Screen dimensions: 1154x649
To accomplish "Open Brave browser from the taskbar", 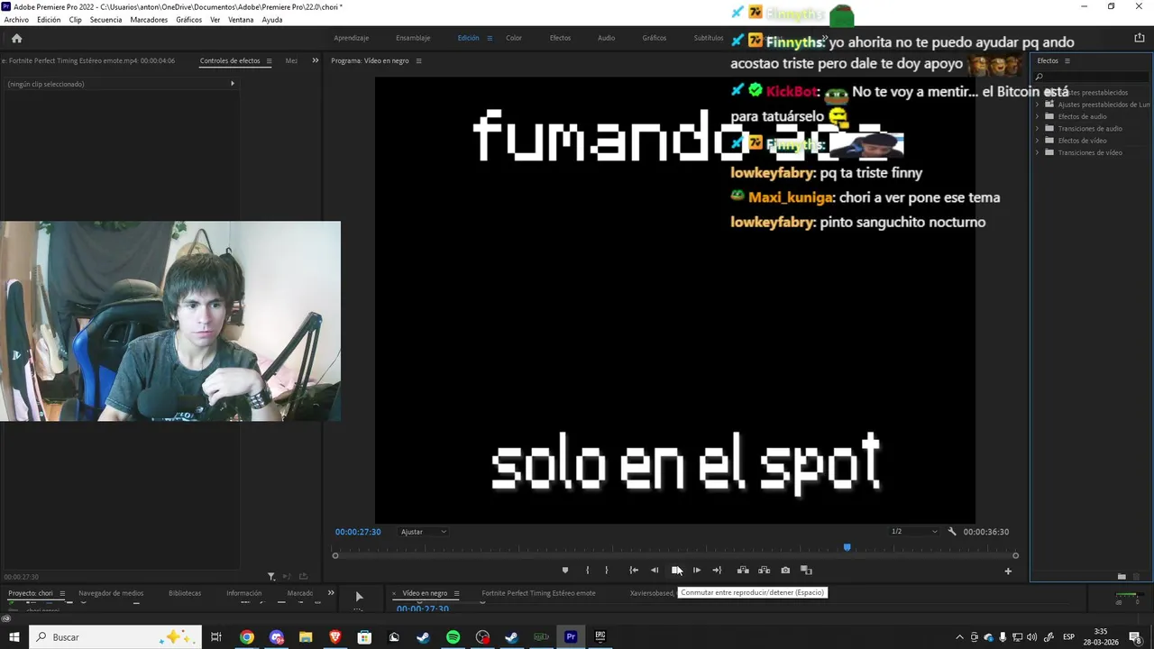I will point(335,637).
